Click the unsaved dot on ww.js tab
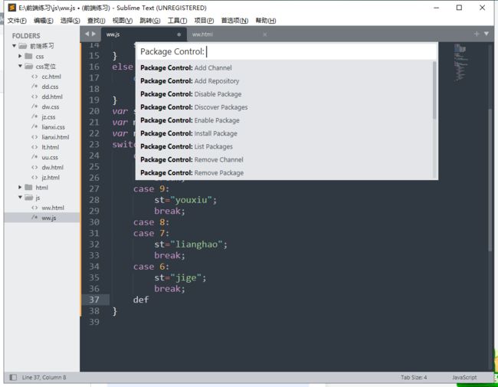 coord(179,34)
